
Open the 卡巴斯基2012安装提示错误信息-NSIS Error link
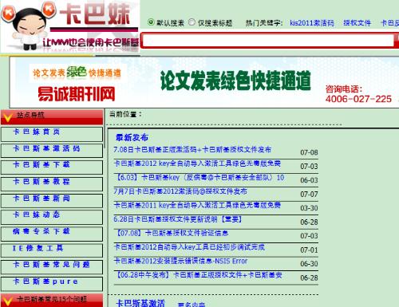coord(180,261)
